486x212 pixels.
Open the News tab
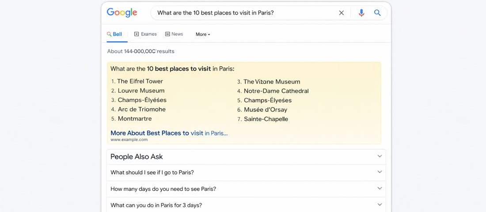point(174,34)
